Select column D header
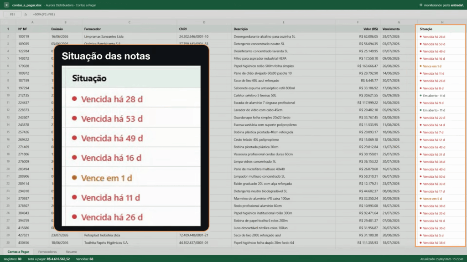 coord(204,22)
